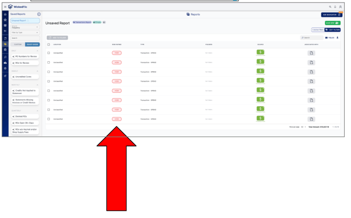
Task: Open the last row's associated document icon
Action: [311, 119]
